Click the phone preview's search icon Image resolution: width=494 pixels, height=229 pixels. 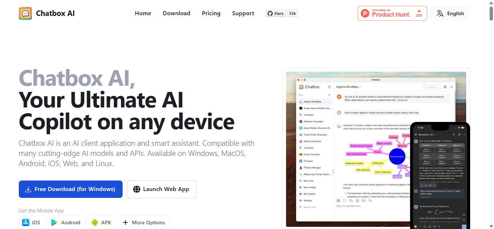(454, 134)
